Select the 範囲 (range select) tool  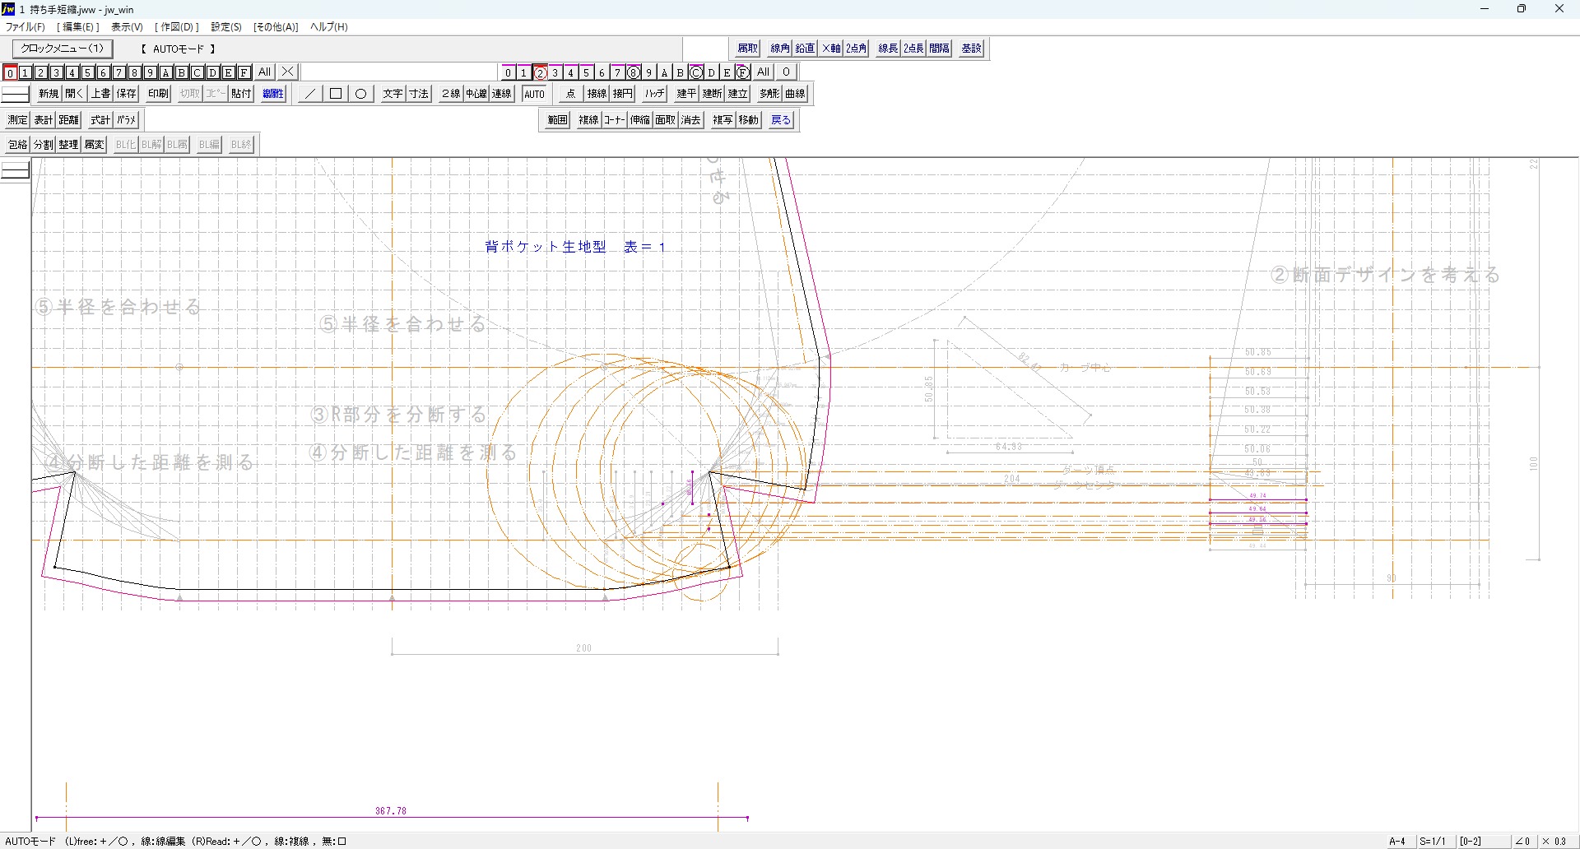[x=557, y=120]
